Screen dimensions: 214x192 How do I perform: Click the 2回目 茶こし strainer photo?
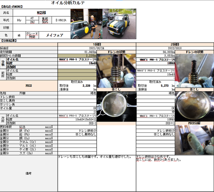(x=194, y=106)
